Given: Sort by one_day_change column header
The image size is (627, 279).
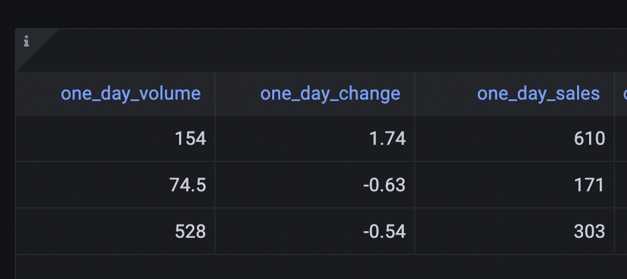Looking at the screenshot, I should click(x=330, y=94).
